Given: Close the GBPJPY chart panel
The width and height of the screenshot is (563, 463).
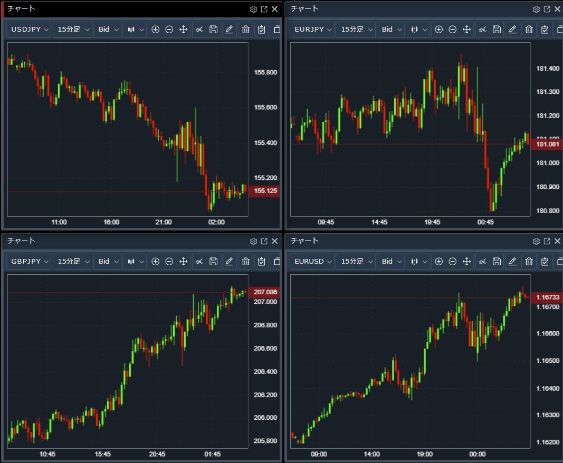Looking at the screenshot, I should tap(274, 241).
